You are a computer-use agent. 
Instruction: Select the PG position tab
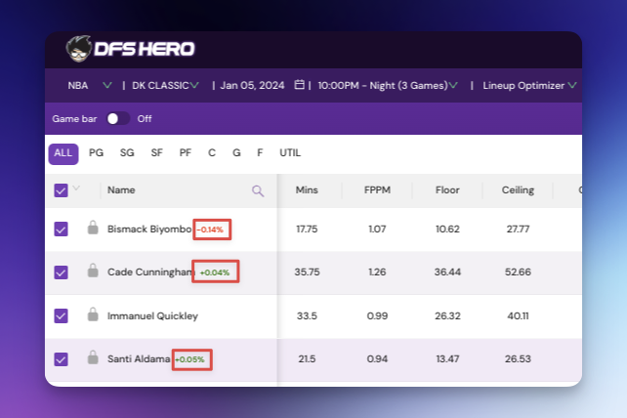coord(96,152)
